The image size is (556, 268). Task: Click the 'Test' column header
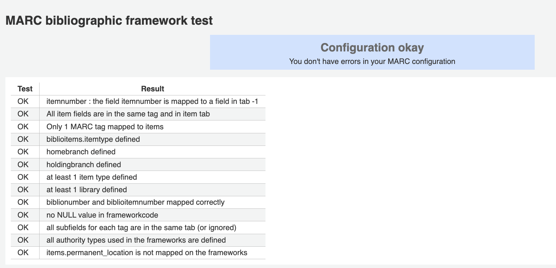pyautogui.click(x=25, y=89)
